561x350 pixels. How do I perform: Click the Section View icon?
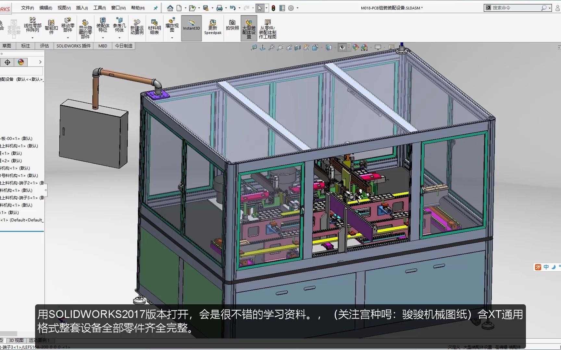click(298, 47)
